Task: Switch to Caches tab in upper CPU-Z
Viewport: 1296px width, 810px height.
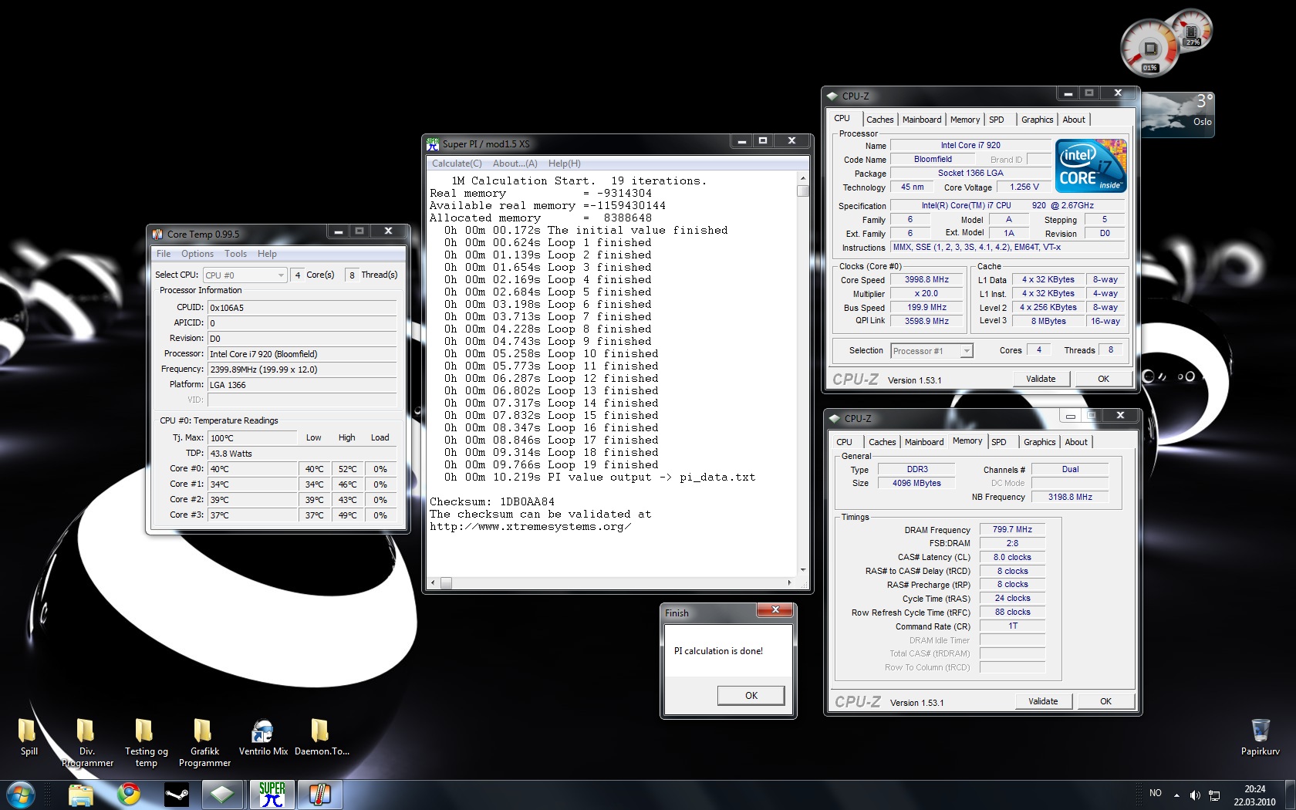Action: [879, 120]
